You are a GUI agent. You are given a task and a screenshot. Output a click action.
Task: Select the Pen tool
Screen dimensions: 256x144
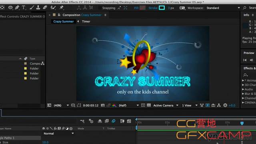[x=17, y=8]
